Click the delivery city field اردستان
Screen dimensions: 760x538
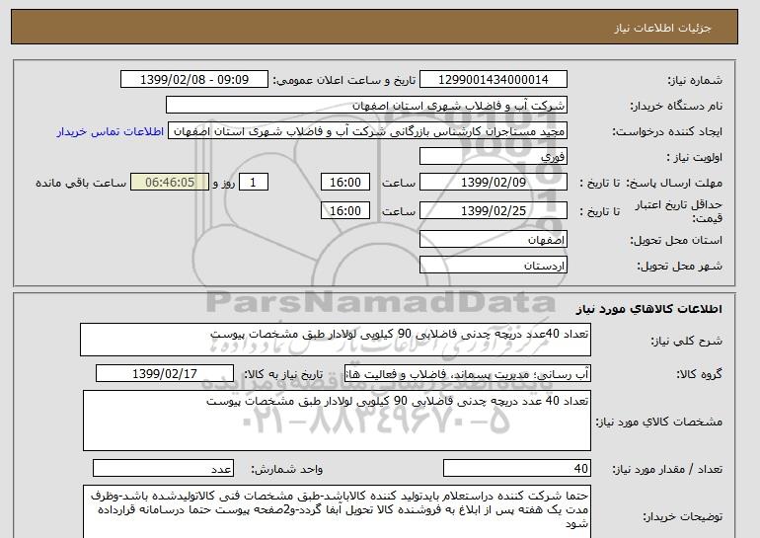494,266
